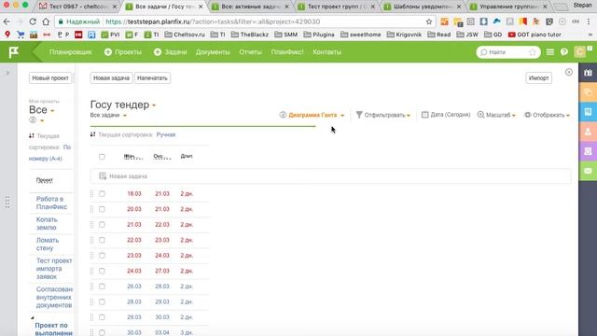The width and height of the screenshot is (597, 336).
Task: Click the bookmark star in address bar
Action: coord(429,21)
